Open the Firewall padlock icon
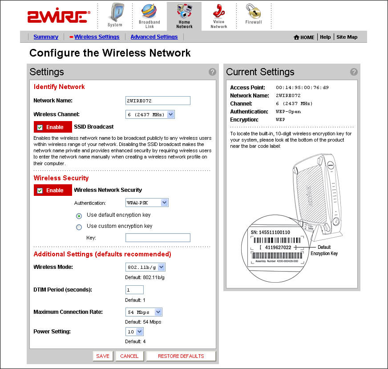 point(254,12)
